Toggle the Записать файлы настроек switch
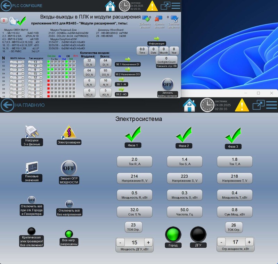Screen dimensions: 278x264 pyautogui.click(x=167, y=84)
